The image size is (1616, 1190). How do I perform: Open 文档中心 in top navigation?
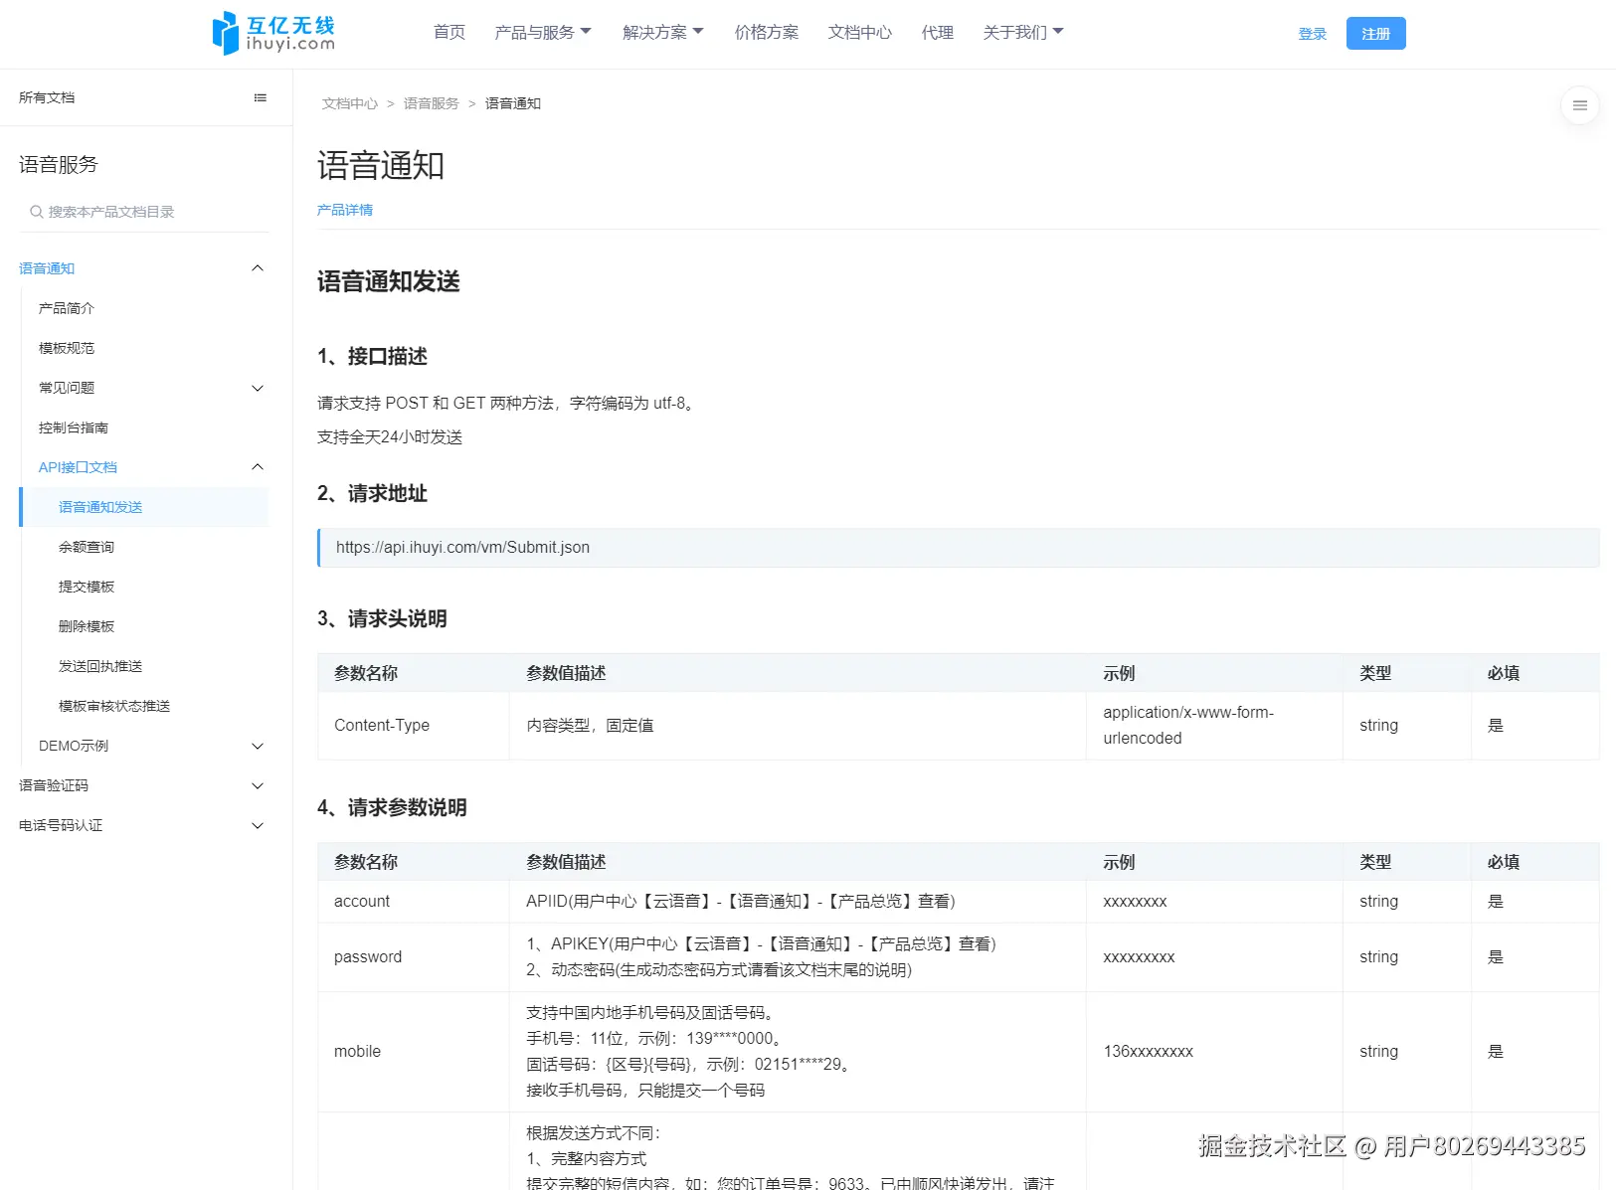click(860, 33)
